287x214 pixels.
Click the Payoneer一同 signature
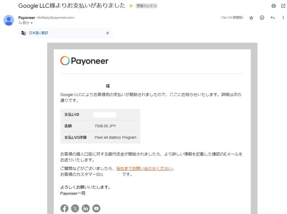(73, 193)
